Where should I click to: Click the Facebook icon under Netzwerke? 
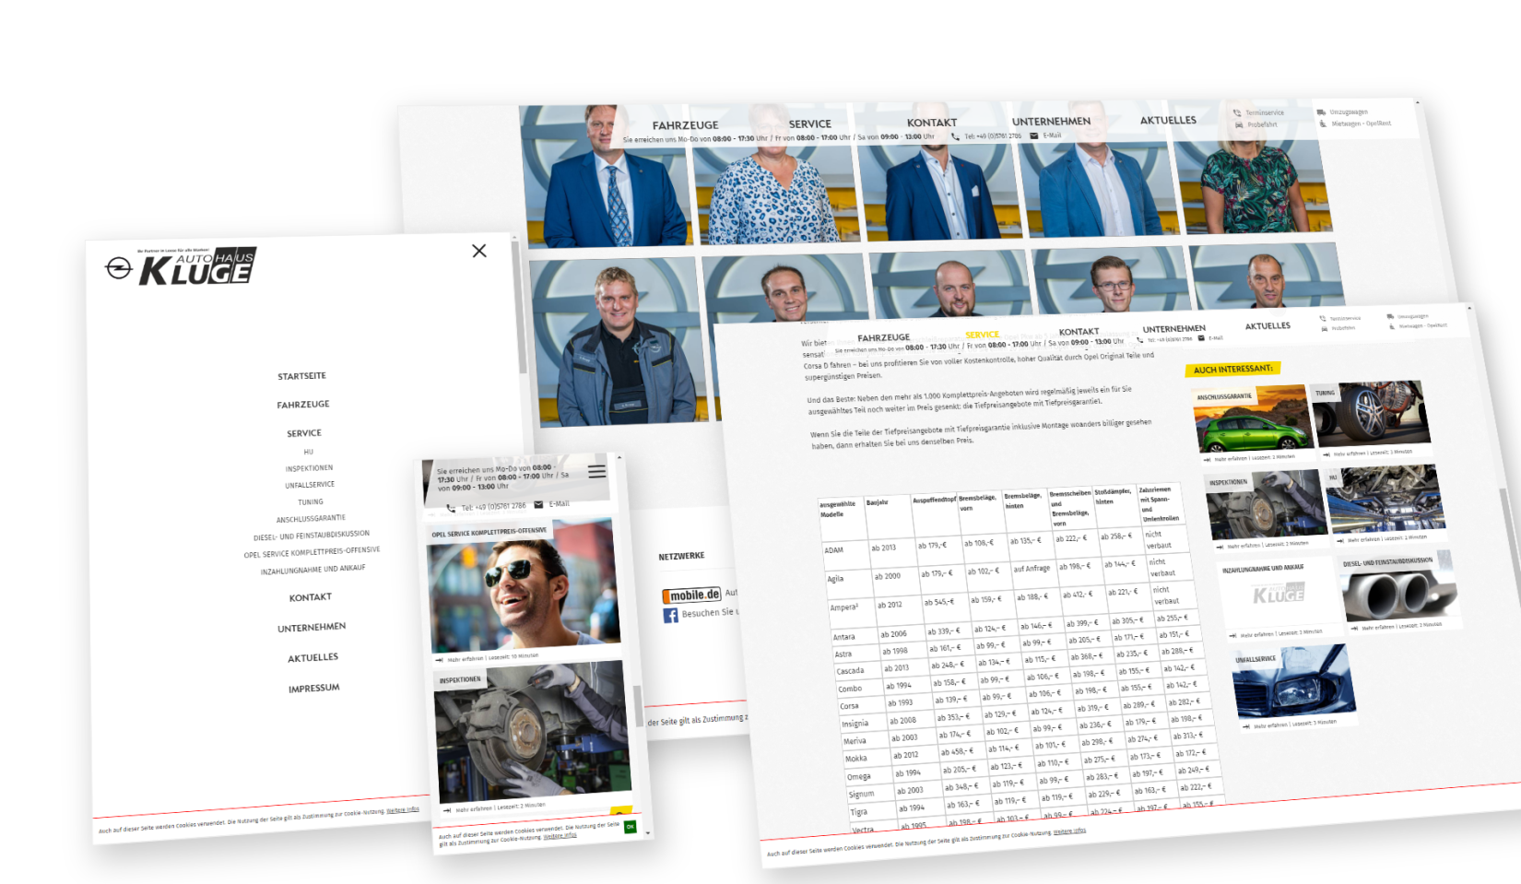671,615
